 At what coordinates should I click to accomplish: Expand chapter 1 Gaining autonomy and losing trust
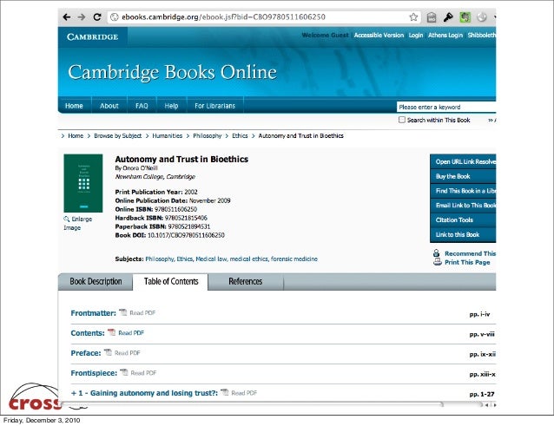74,393
